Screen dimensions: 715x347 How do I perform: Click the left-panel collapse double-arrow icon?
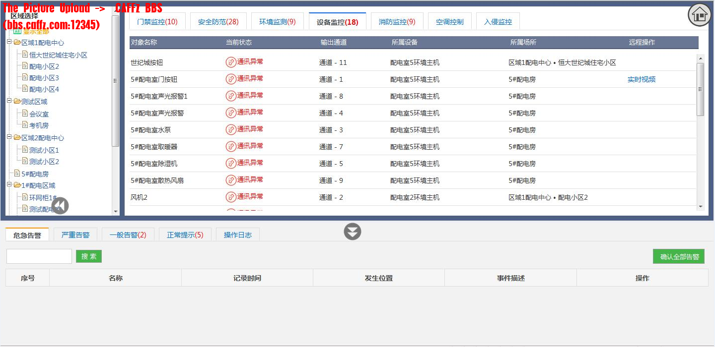coord(60,206)
